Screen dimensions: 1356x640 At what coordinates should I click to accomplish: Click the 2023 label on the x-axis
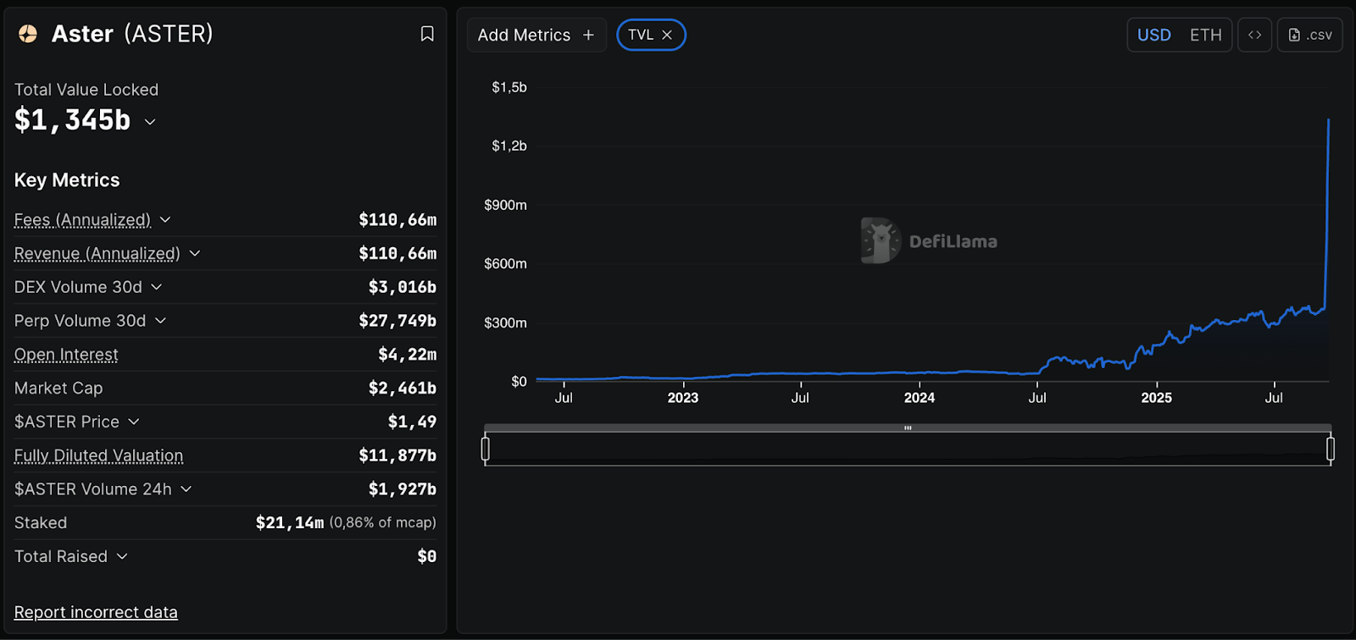[x=683, y=398]
